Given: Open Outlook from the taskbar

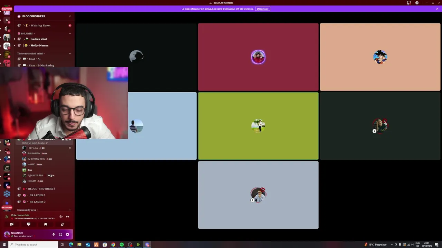Looking at the screenshot, I should (x=88, y=245).
